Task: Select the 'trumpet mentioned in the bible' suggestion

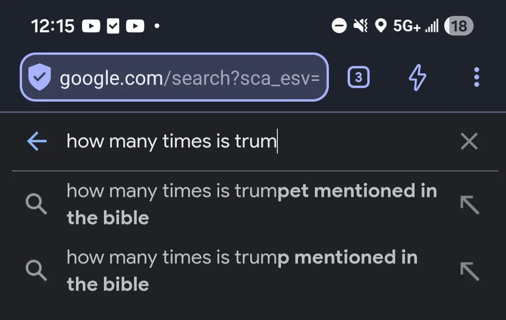Action: click(251, 204)
